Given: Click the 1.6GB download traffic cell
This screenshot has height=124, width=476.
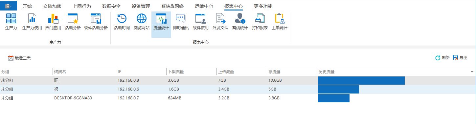Looking at the screenshot, I should pos(173,89).
